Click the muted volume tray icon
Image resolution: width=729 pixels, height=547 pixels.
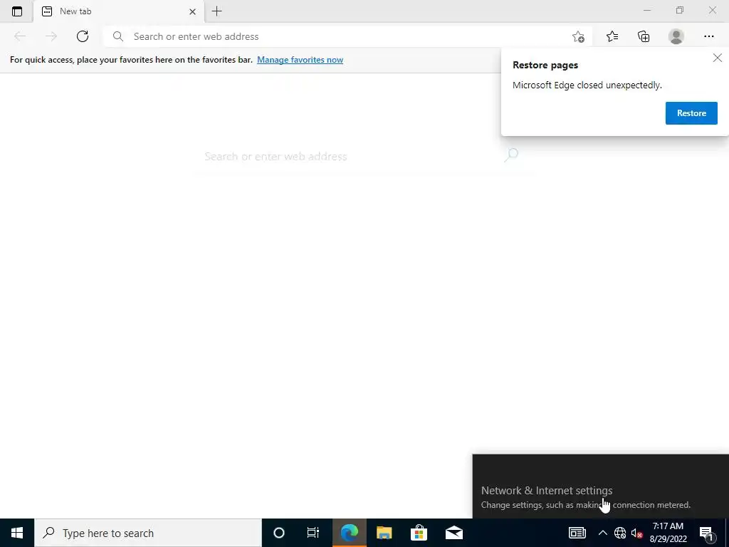click(636, 533)
